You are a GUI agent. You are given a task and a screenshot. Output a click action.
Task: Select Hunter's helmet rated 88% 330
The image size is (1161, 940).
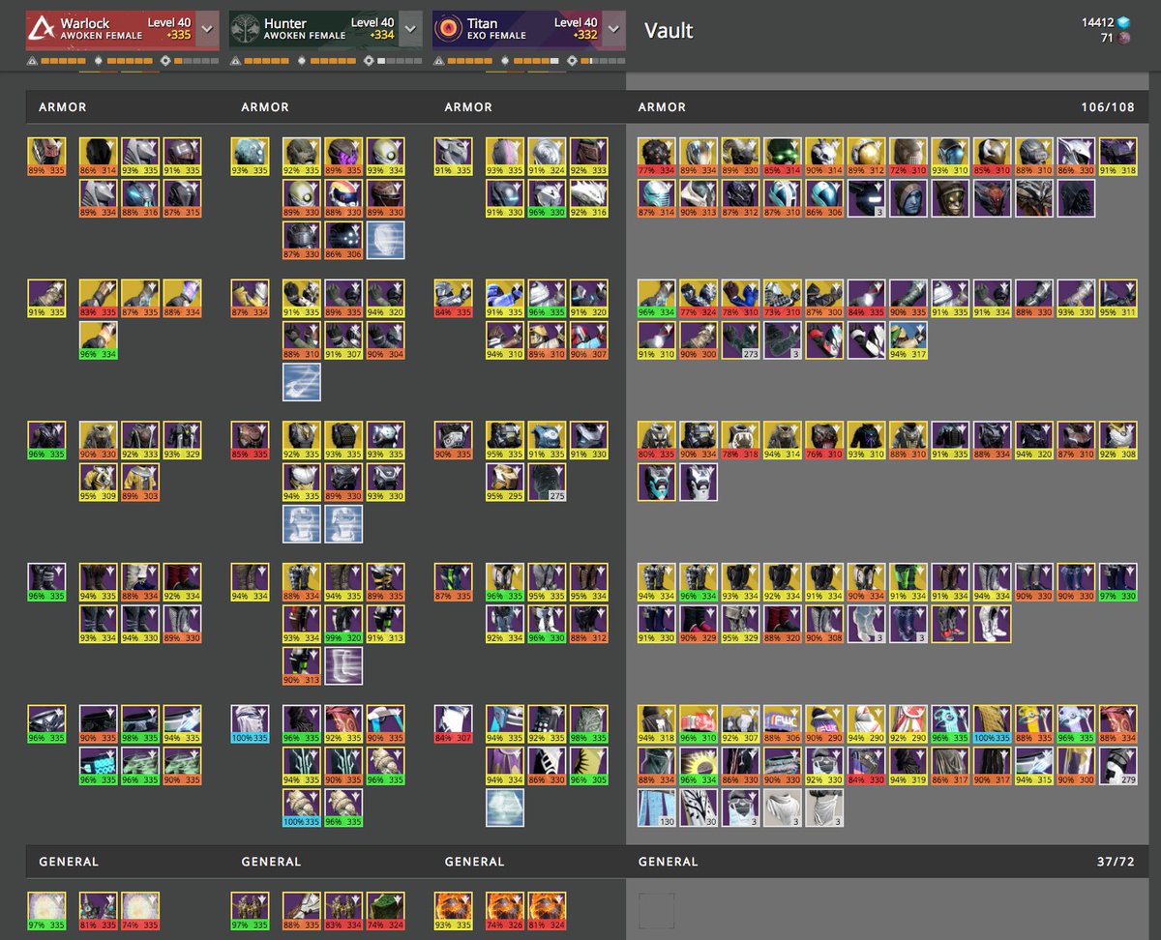[x=343, y=198]
